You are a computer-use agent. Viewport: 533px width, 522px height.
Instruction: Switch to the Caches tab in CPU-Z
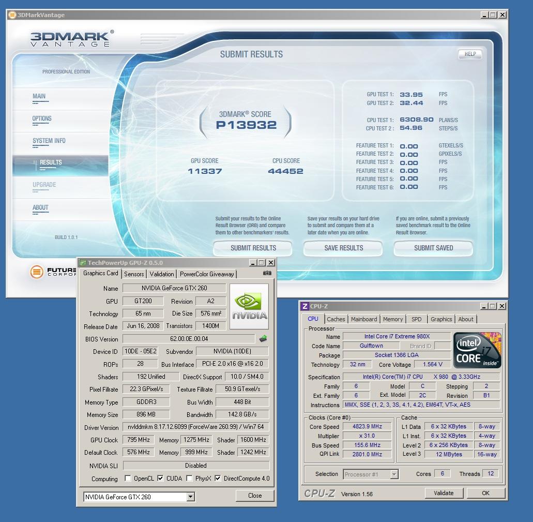pyautogui.click(x=336, y=319)
